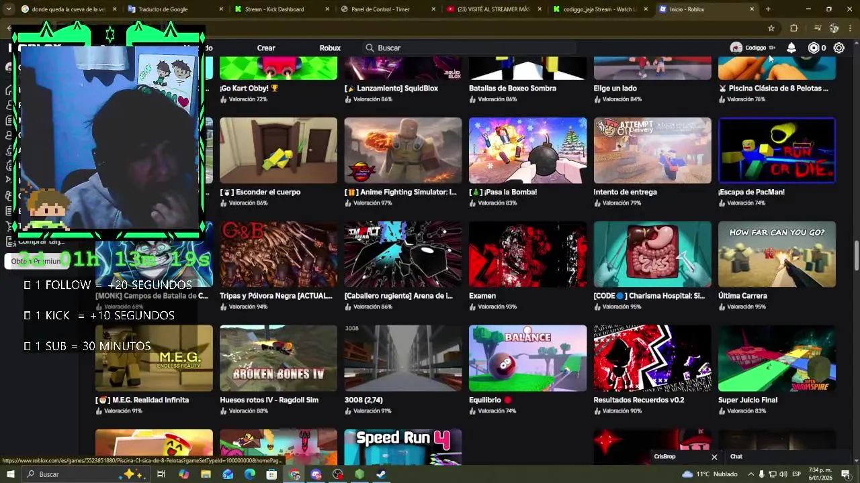Open the Codiggo profile avatar
This screenshot has height=483, width=860.
coord(736,48)
